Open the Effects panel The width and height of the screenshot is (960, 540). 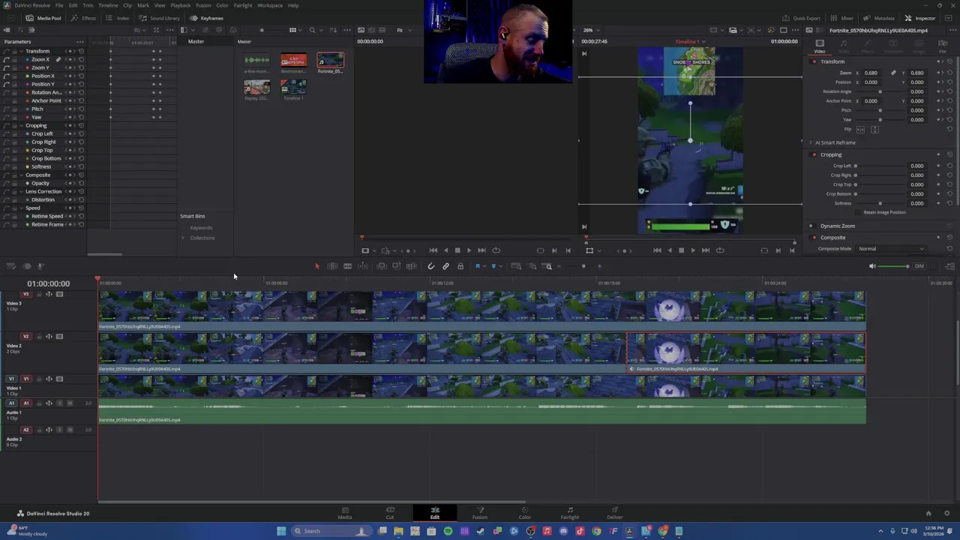(85, 18)
